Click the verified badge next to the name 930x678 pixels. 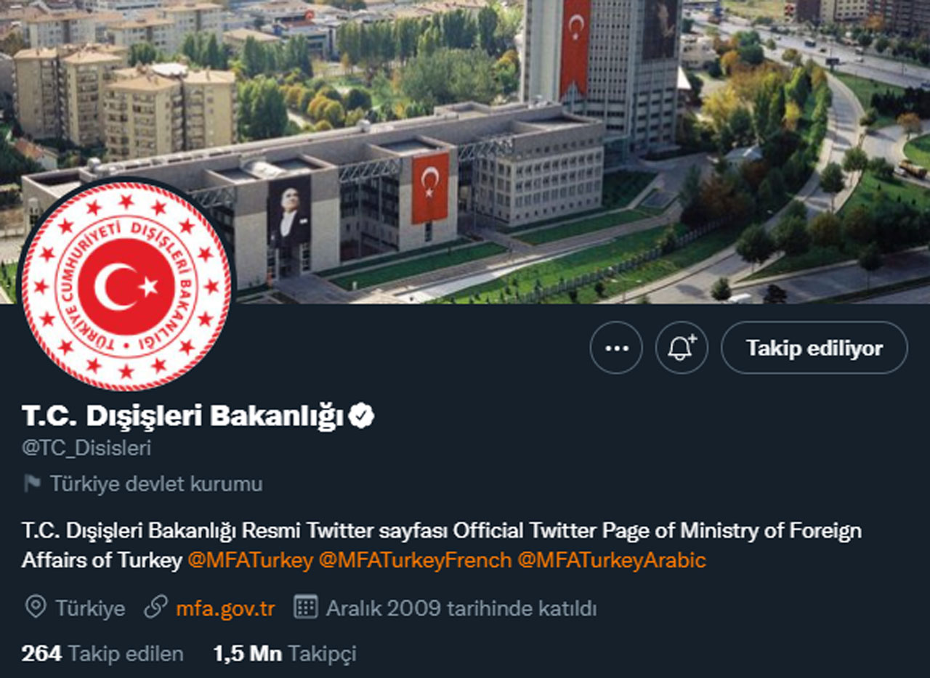(x=361, y=416)
